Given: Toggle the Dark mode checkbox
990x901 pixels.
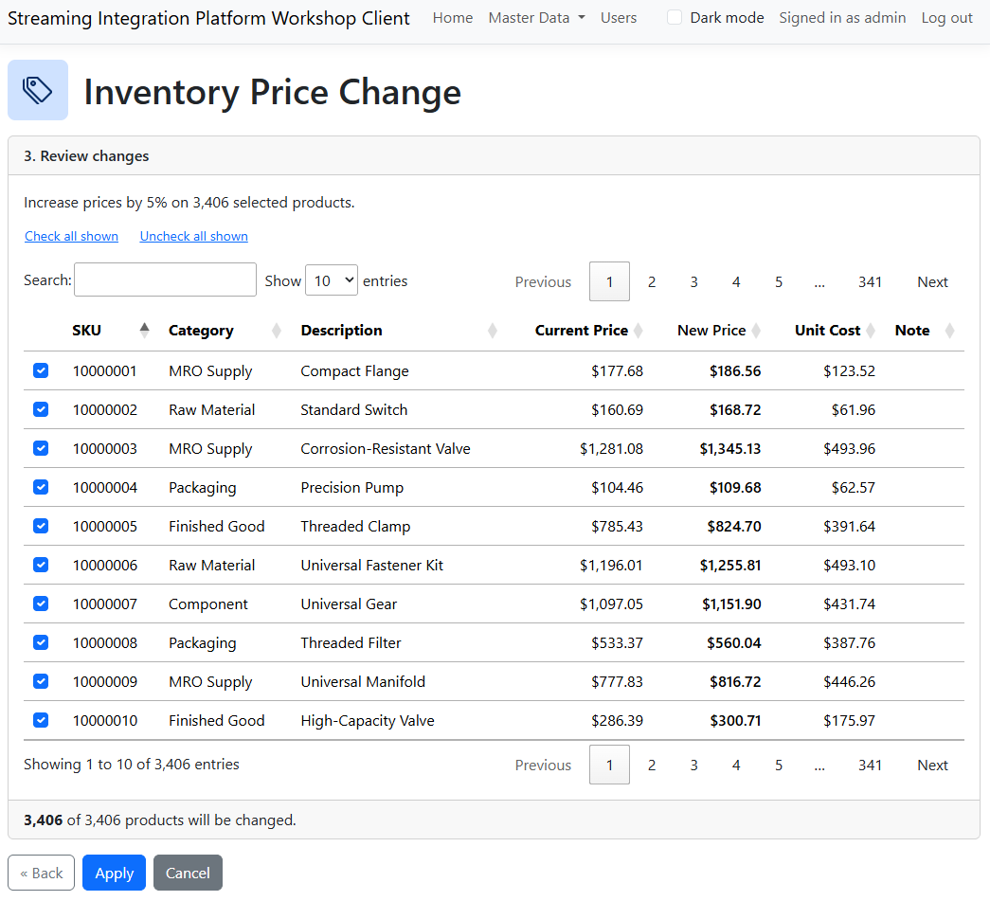Looking at the screenshot, I should click(x=675, y=18).
